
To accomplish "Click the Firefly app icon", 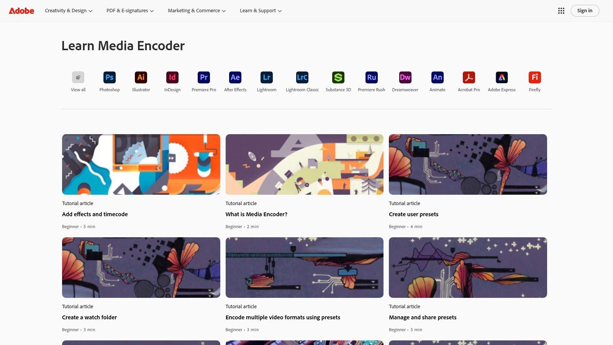I will [x=534, y=77].
